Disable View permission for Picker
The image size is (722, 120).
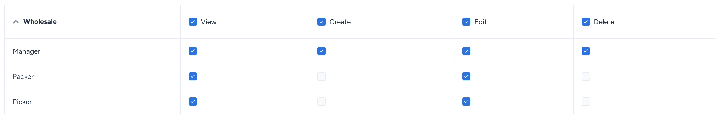click(193, 102)
